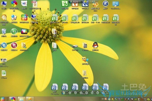Screen dimensions: 152x101
Task: Open the GodMode control panel shortcut
Action: (116, 4)
